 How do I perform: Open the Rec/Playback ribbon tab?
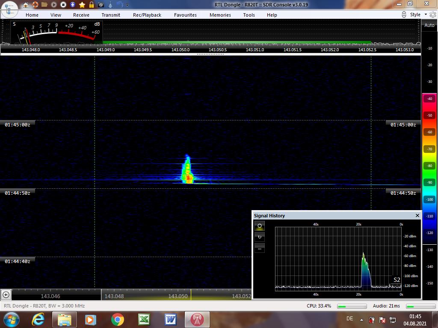tap(147, 15)
